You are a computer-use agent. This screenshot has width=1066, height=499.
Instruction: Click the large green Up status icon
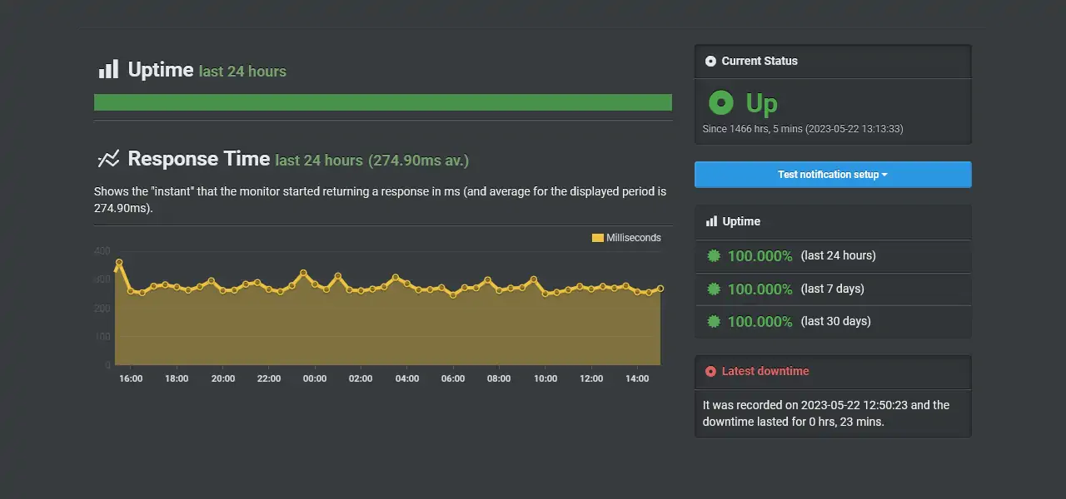tap(721, 103)
